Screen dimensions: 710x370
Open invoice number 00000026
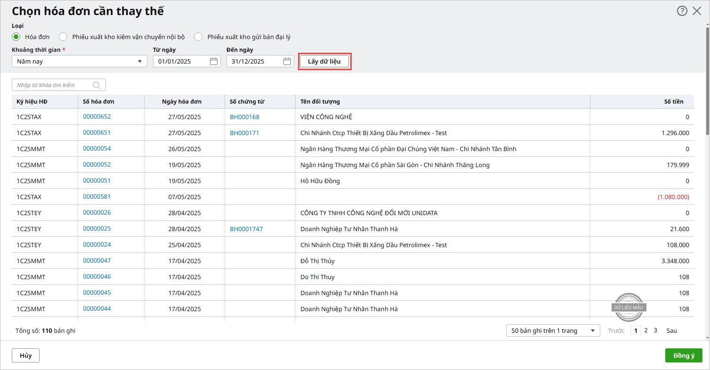[x=97, y=212]
